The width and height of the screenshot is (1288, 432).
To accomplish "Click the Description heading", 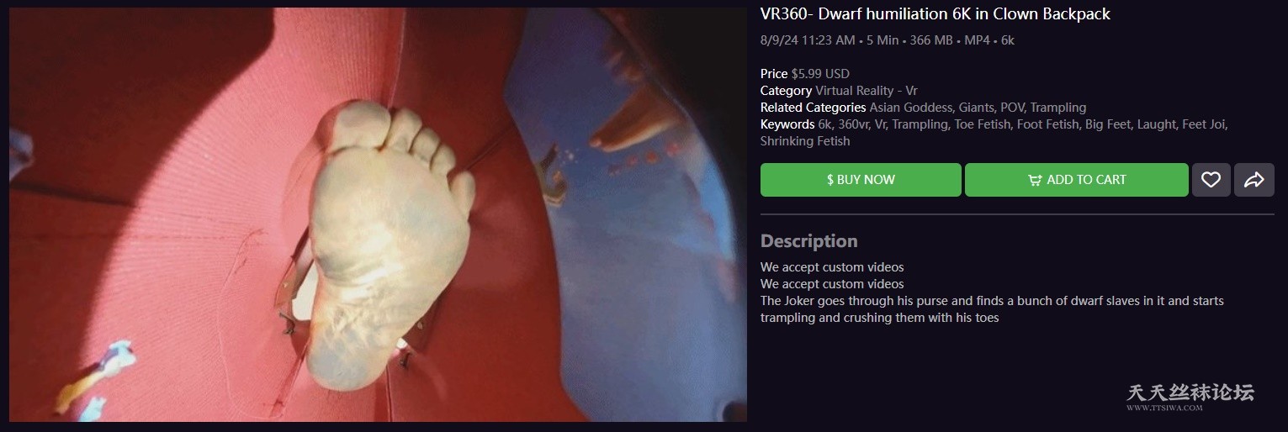I will [809, 241].
